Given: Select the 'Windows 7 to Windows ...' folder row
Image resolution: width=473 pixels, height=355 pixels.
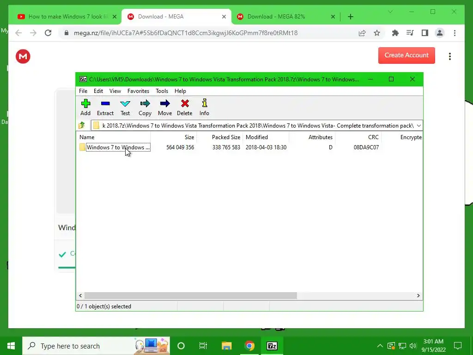Looking at the screenshot, I should tap(115, 147).
